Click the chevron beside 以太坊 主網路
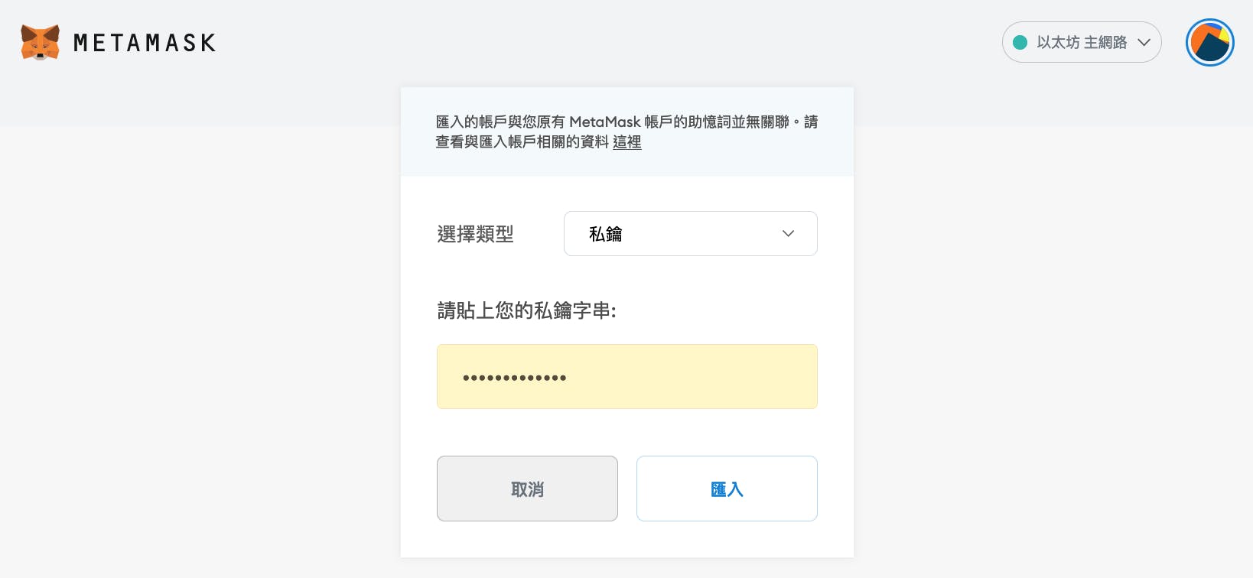 [x=1144, y=43]
